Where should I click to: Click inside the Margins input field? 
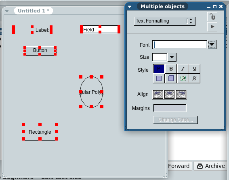coord(170,108)
